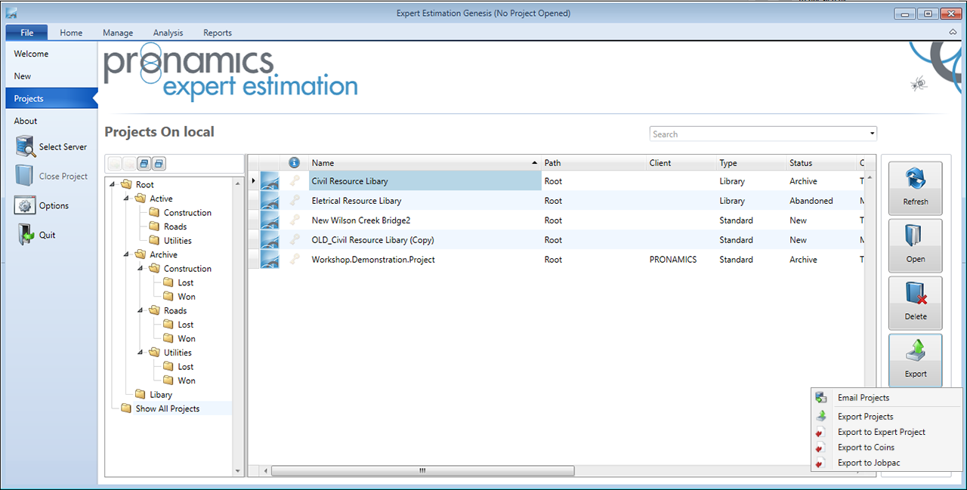Open Options with the gear icon
Image resolution: width=967 pixels, height=490 pixels.
26,206
